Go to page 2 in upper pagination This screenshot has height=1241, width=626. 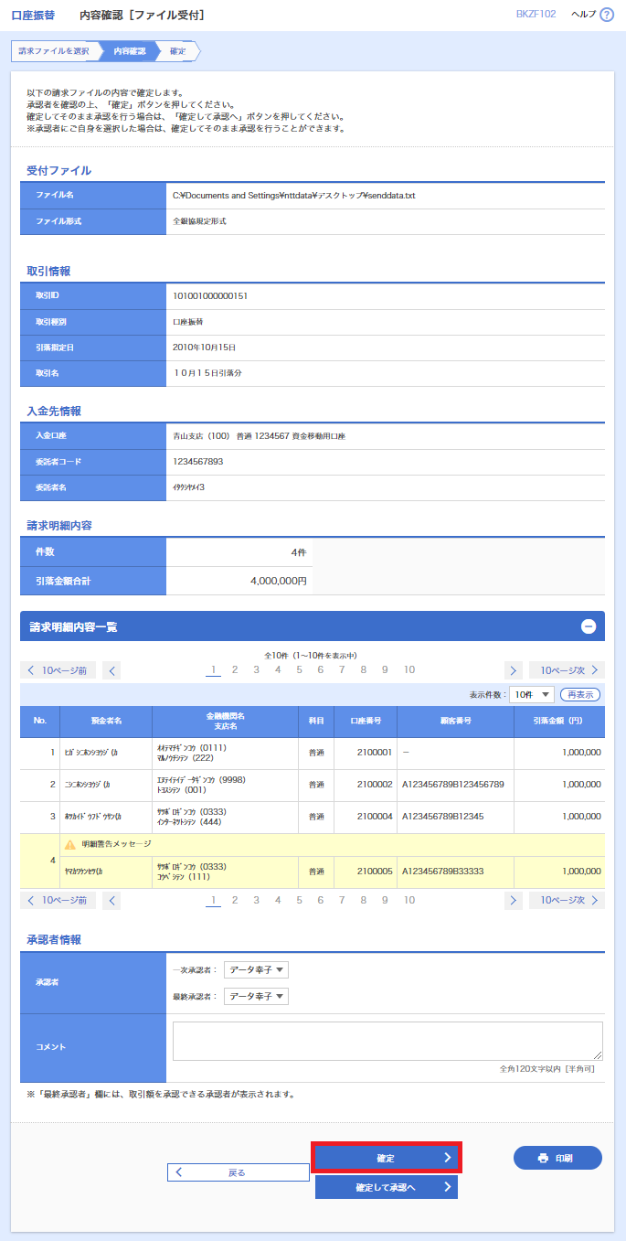click(235, 669)
